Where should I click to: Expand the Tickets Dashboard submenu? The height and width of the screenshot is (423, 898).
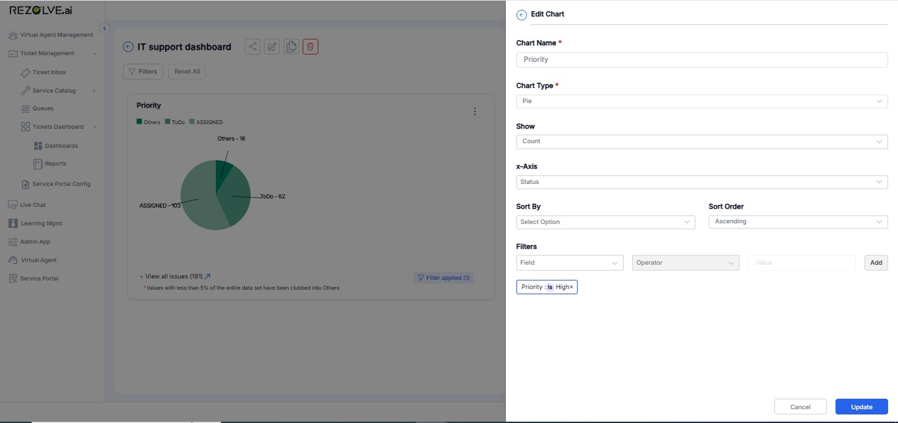click(95, 127)
